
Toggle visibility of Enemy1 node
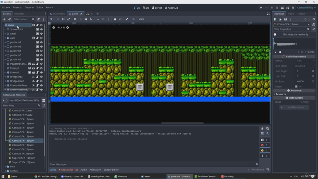coord(41,68)
